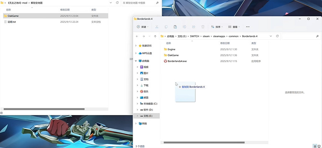Image resolution: width=322 pixels, height=148 pixels.
Task: Sort by 名称 column in Borderlands 4 window
Action: pyautogui.click(x=168, y=43)
